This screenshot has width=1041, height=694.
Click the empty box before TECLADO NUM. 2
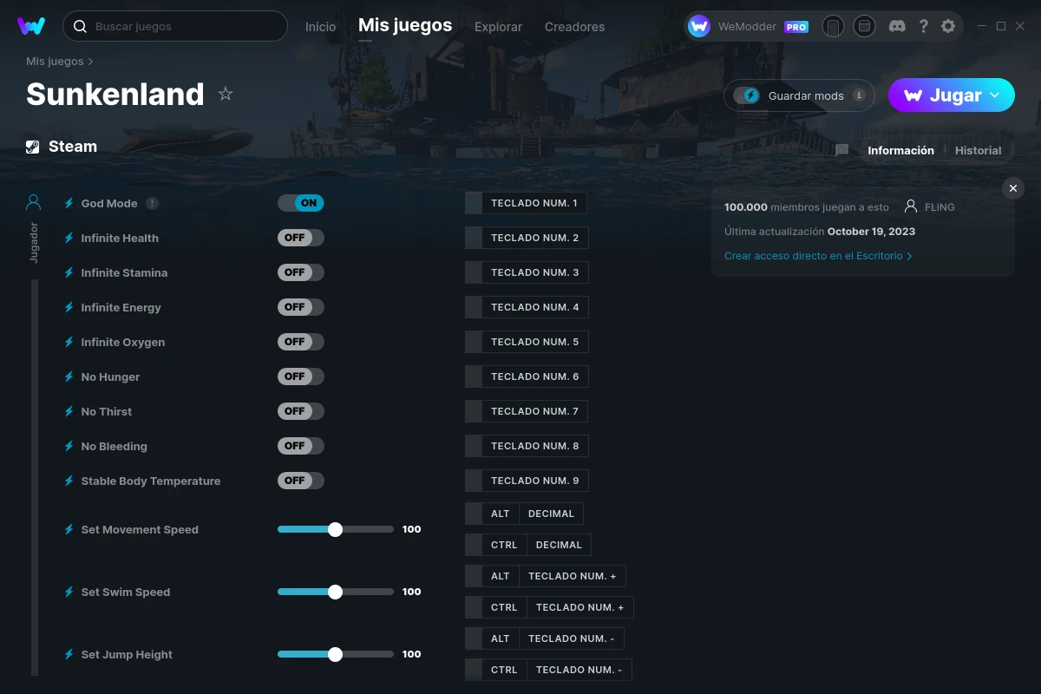474,238
